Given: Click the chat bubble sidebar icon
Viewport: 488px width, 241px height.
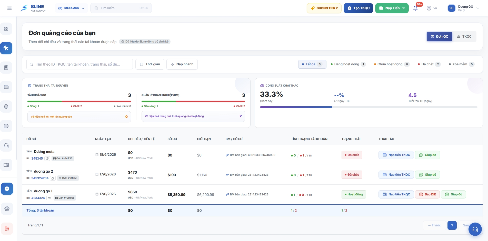Looking at the screenshot, I should point(6,126).
